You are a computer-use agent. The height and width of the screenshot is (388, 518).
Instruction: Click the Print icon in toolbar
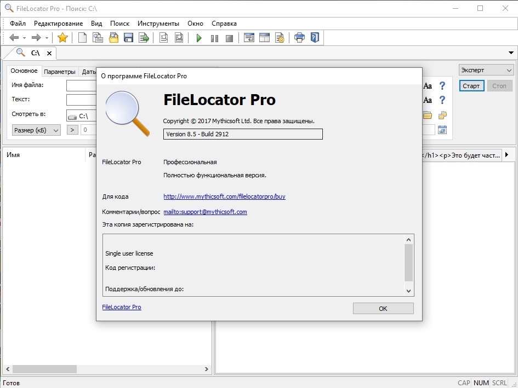(299, 38)
